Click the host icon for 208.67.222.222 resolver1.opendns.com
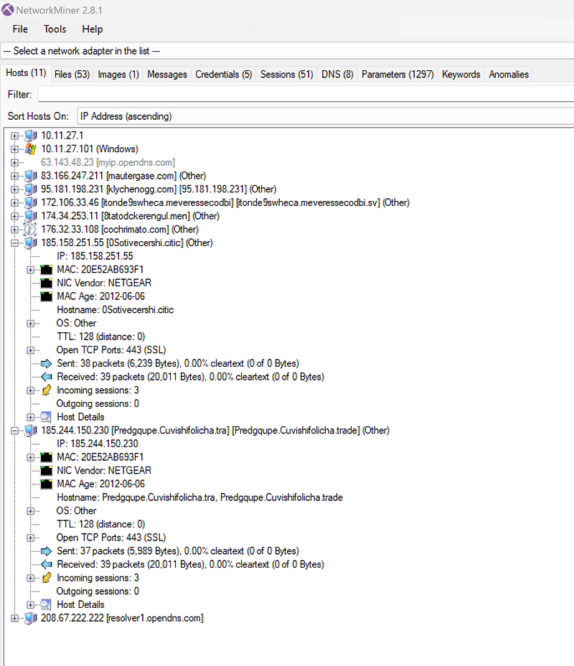This screenshot has height=666, width=574. point(31,618)
